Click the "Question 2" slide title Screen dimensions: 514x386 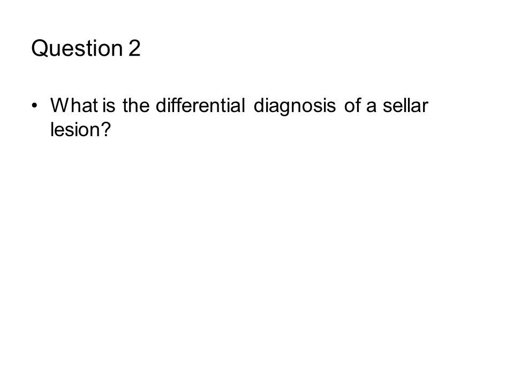coord(86,49)
